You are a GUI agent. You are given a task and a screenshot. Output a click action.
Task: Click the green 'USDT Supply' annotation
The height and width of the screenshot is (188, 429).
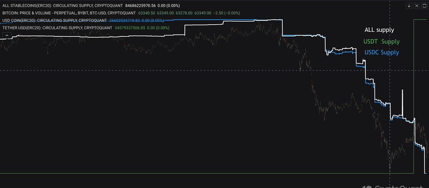[x=381, y=42]
